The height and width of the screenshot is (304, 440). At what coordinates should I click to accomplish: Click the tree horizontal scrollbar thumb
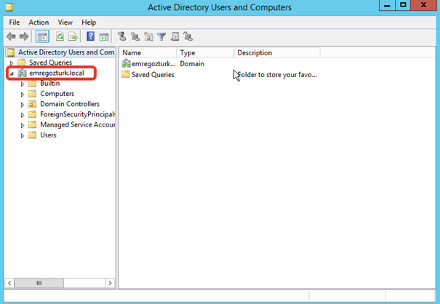[x=39, y=283]
